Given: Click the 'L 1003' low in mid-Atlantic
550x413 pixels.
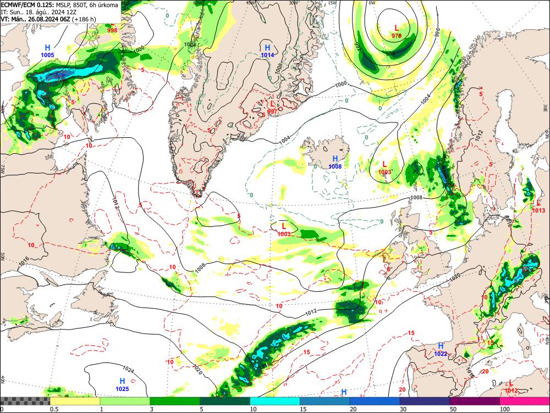Looking at the screenshot, I should (284, 230).
